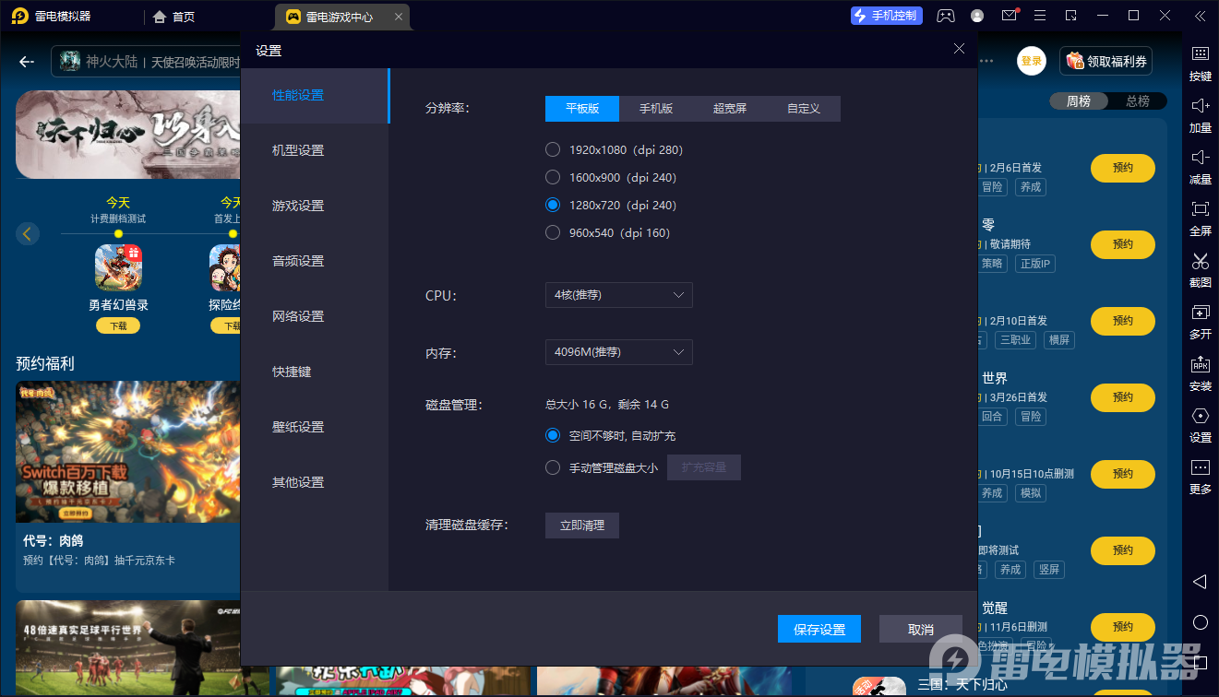Click 预约 for the 2月6日首发 game
This screenshot has width=1219, height=697.
pos(1122,169)
